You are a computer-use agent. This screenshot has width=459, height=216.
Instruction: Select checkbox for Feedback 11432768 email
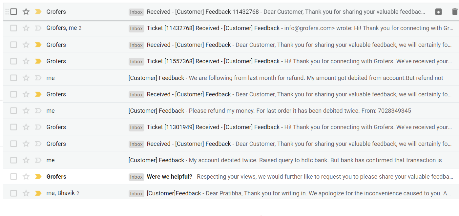click(13, 12)
